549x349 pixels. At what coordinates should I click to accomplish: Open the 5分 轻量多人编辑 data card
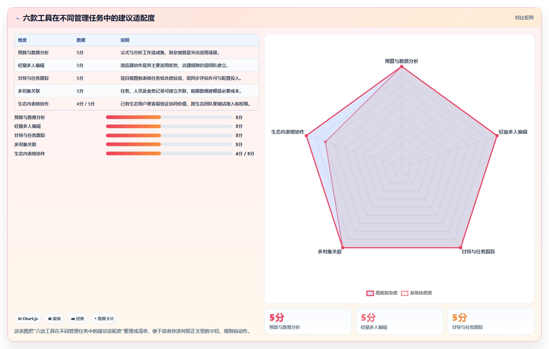coord(399,321)
